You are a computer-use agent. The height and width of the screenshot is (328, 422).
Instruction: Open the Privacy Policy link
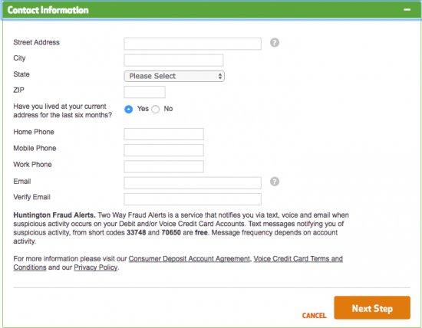(x=96, y=267)
